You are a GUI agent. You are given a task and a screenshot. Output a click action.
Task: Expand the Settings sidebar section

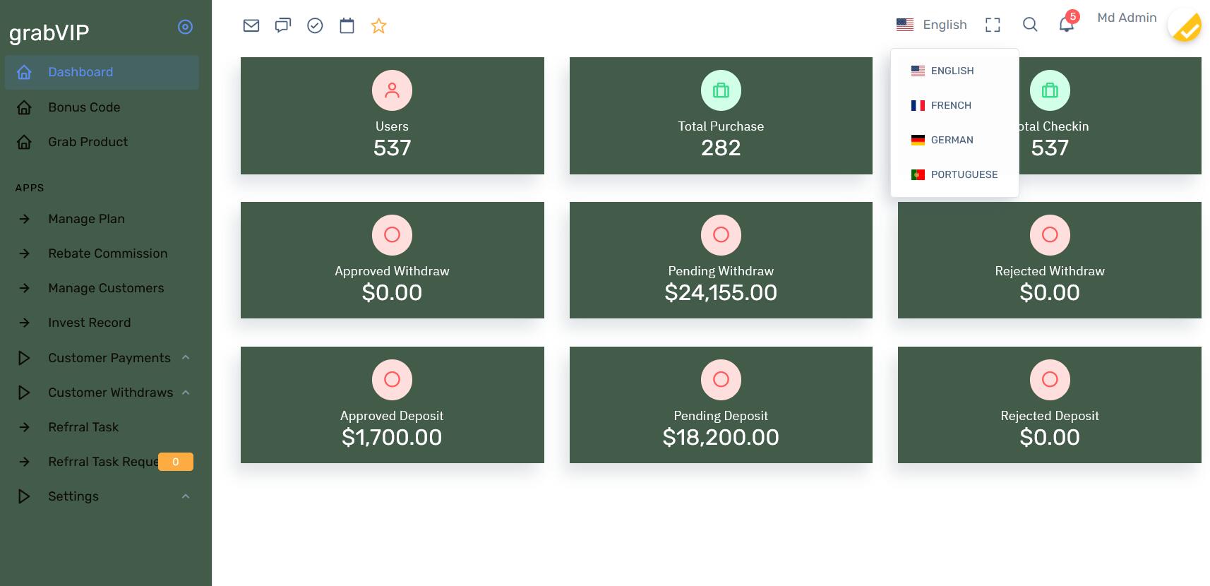(73, 496)
